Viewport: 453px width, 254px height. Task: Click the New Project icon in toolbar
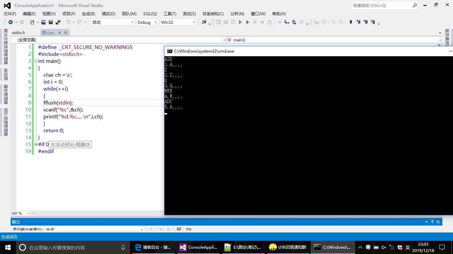coord(32,22)
